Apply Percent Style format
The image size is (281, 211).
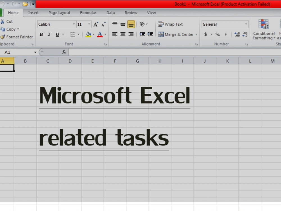[217, 34]
